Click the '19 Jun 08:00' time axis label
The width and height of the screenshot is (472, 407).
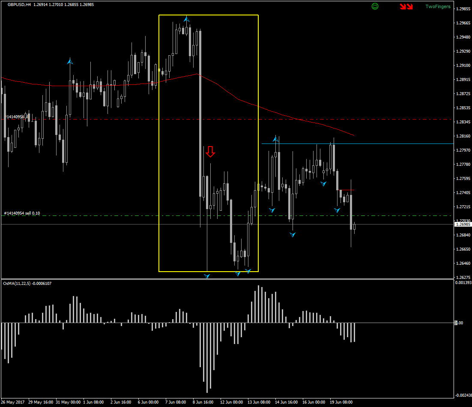pyautogui.click(x=341, y=402)
